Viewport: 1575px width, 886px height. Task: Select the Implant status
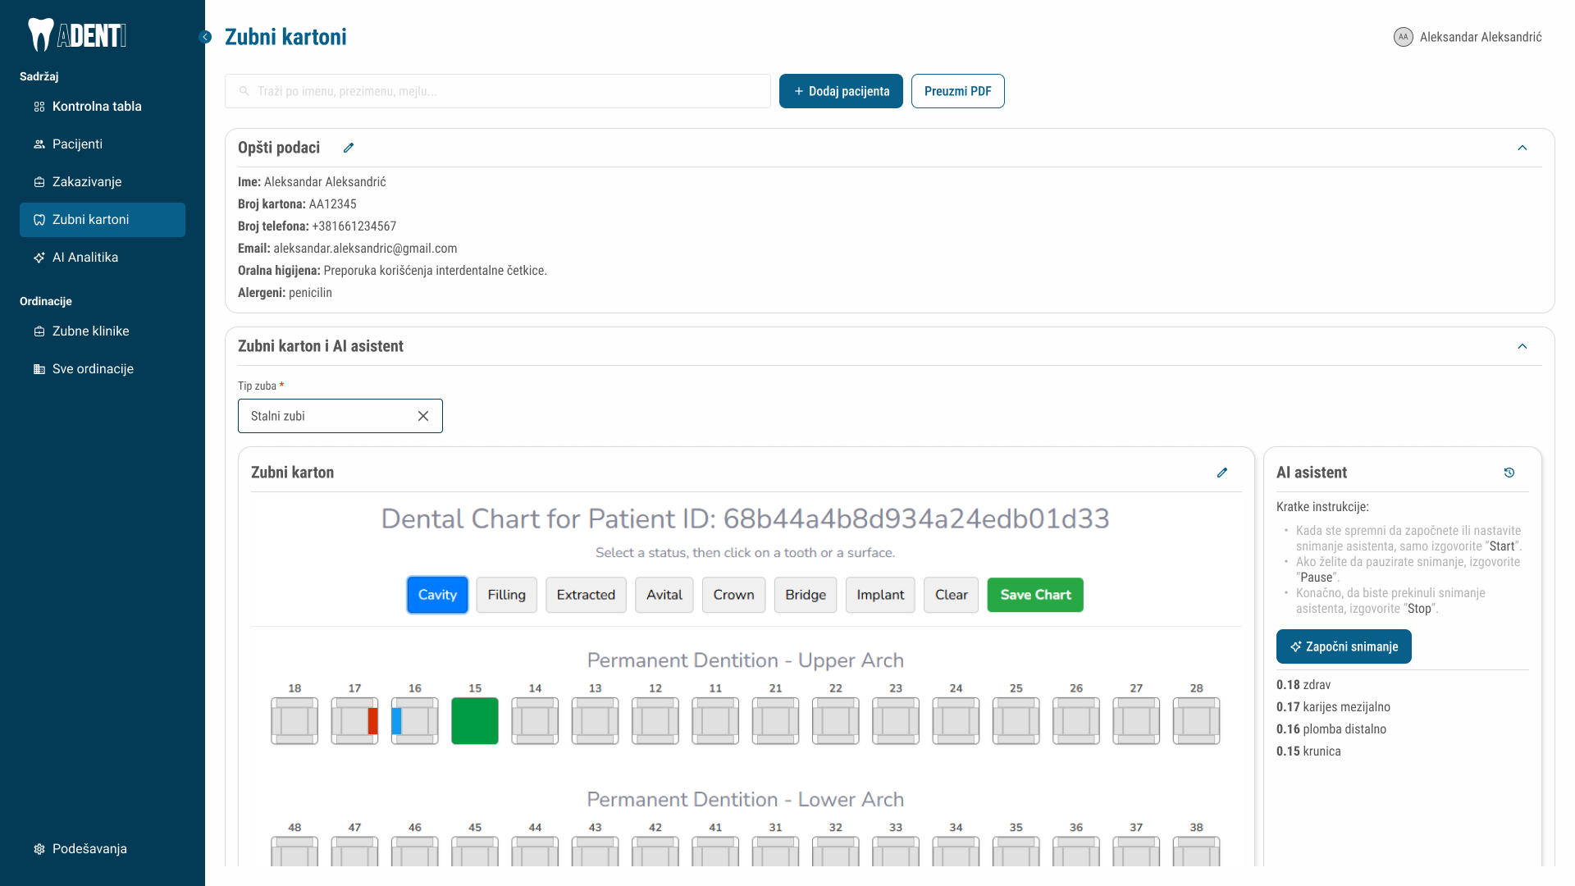click(880, 595)
